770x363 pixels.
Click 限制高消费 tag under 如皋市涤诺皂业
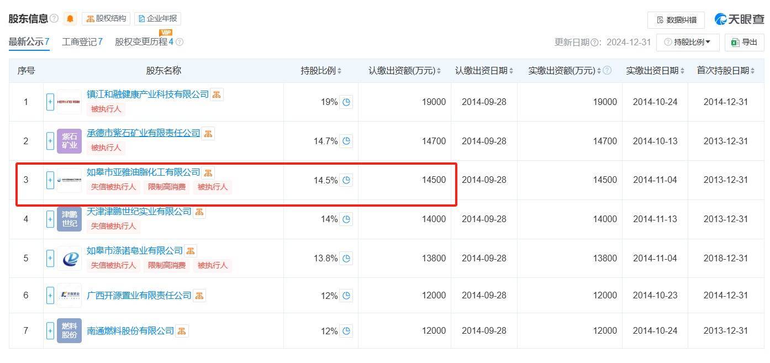click(167, 265)
